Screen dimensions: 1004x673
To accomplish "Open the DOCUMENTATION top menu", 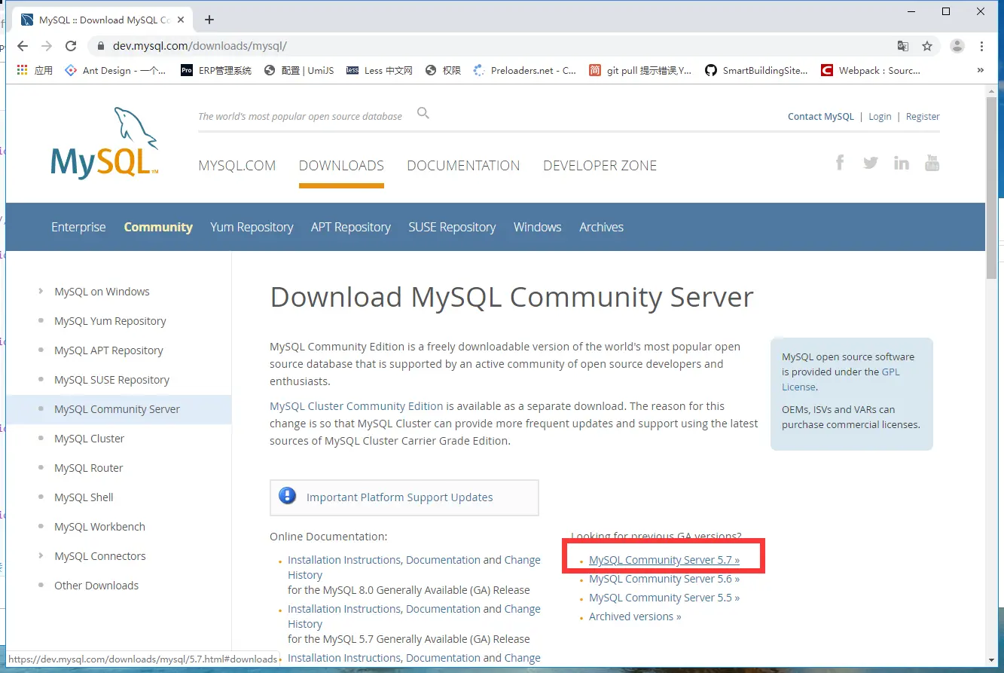I will [463, 166].
